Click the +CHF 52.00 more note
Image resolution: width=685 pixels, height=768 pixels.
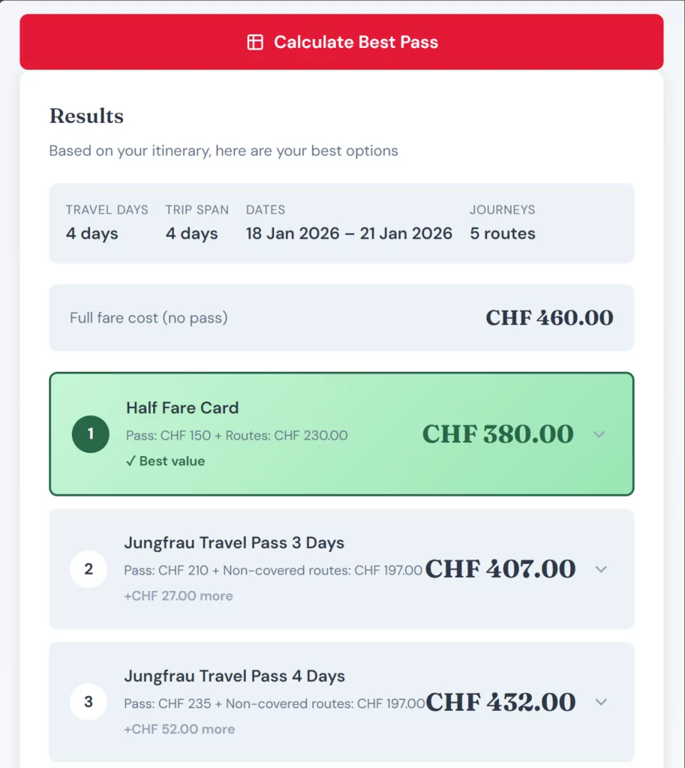pos(179,729)
